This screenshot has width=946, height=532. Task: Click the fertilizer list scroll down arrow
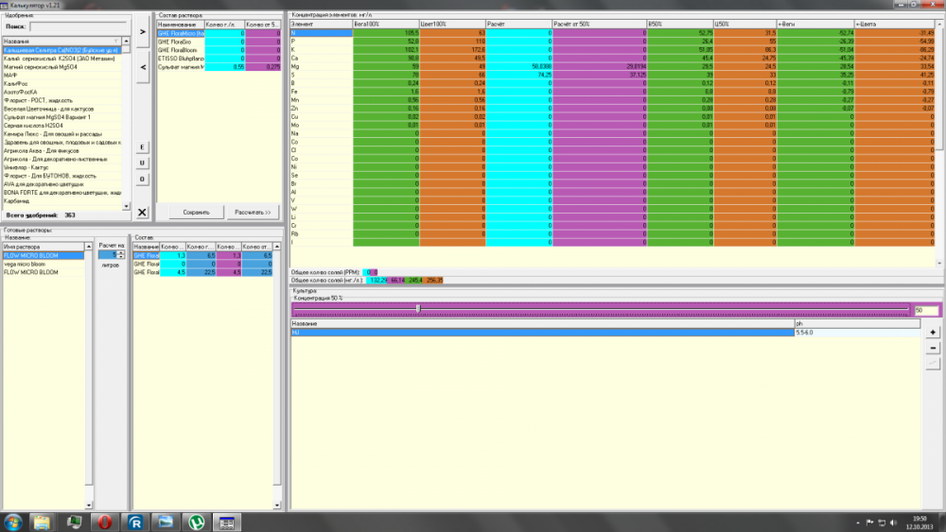click(x=126, y=206)
